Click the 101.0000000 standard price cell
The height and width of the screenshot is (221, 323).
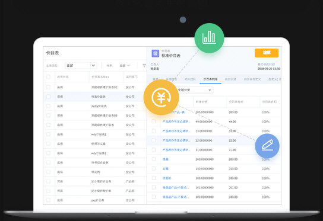205,187
